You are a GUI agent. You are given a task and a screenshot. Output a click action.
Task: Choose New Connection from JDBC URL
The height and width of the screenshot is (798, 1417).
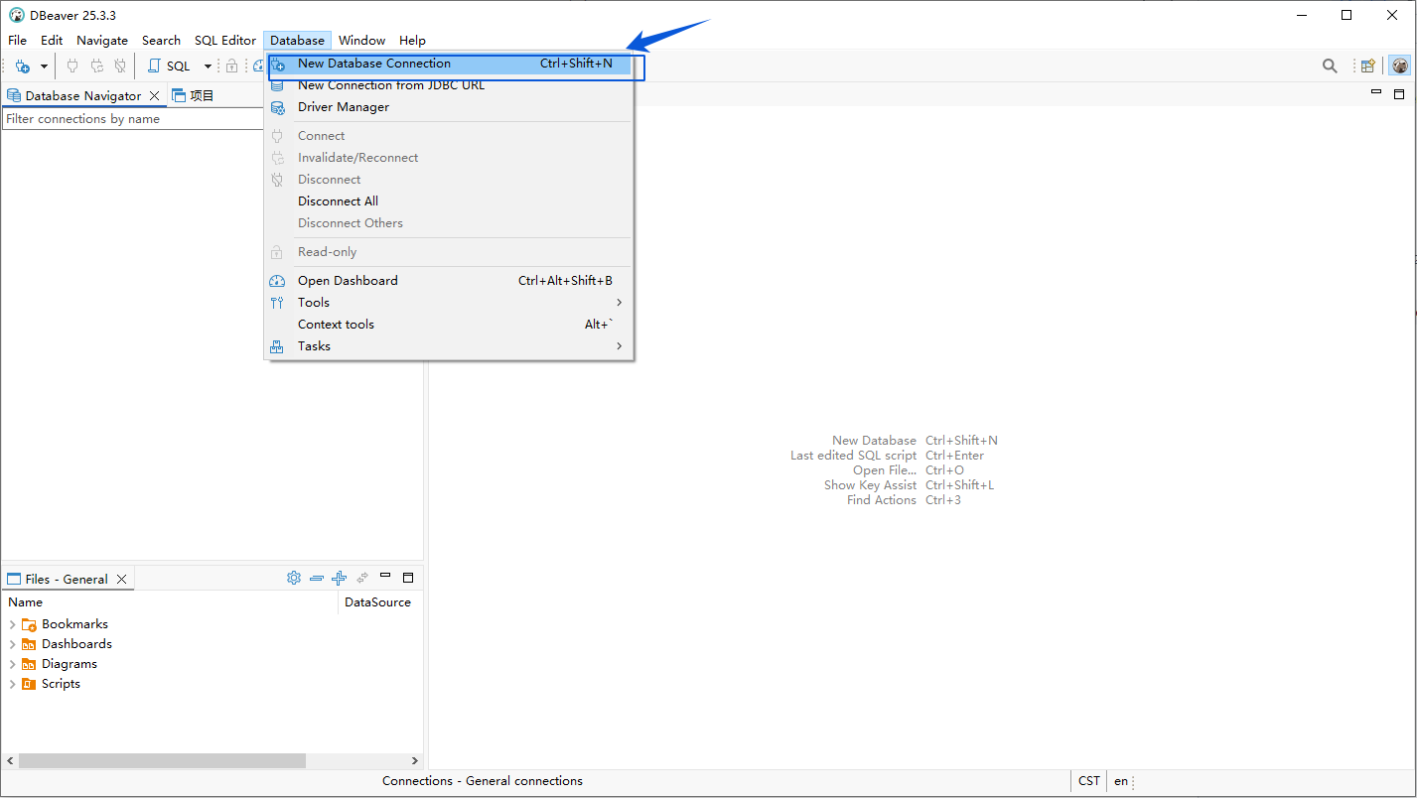click(x=449, y=85)
